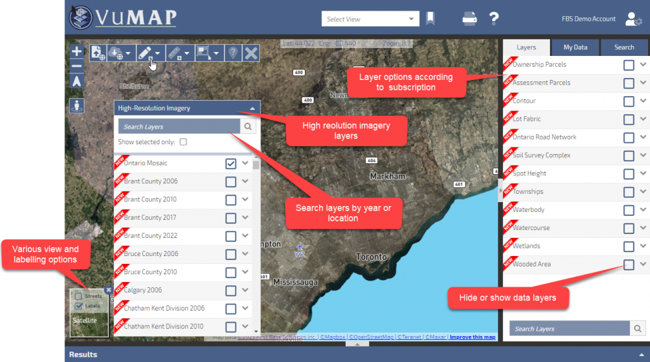
Task: Select the pencil drawing tool
Action: 146,53
